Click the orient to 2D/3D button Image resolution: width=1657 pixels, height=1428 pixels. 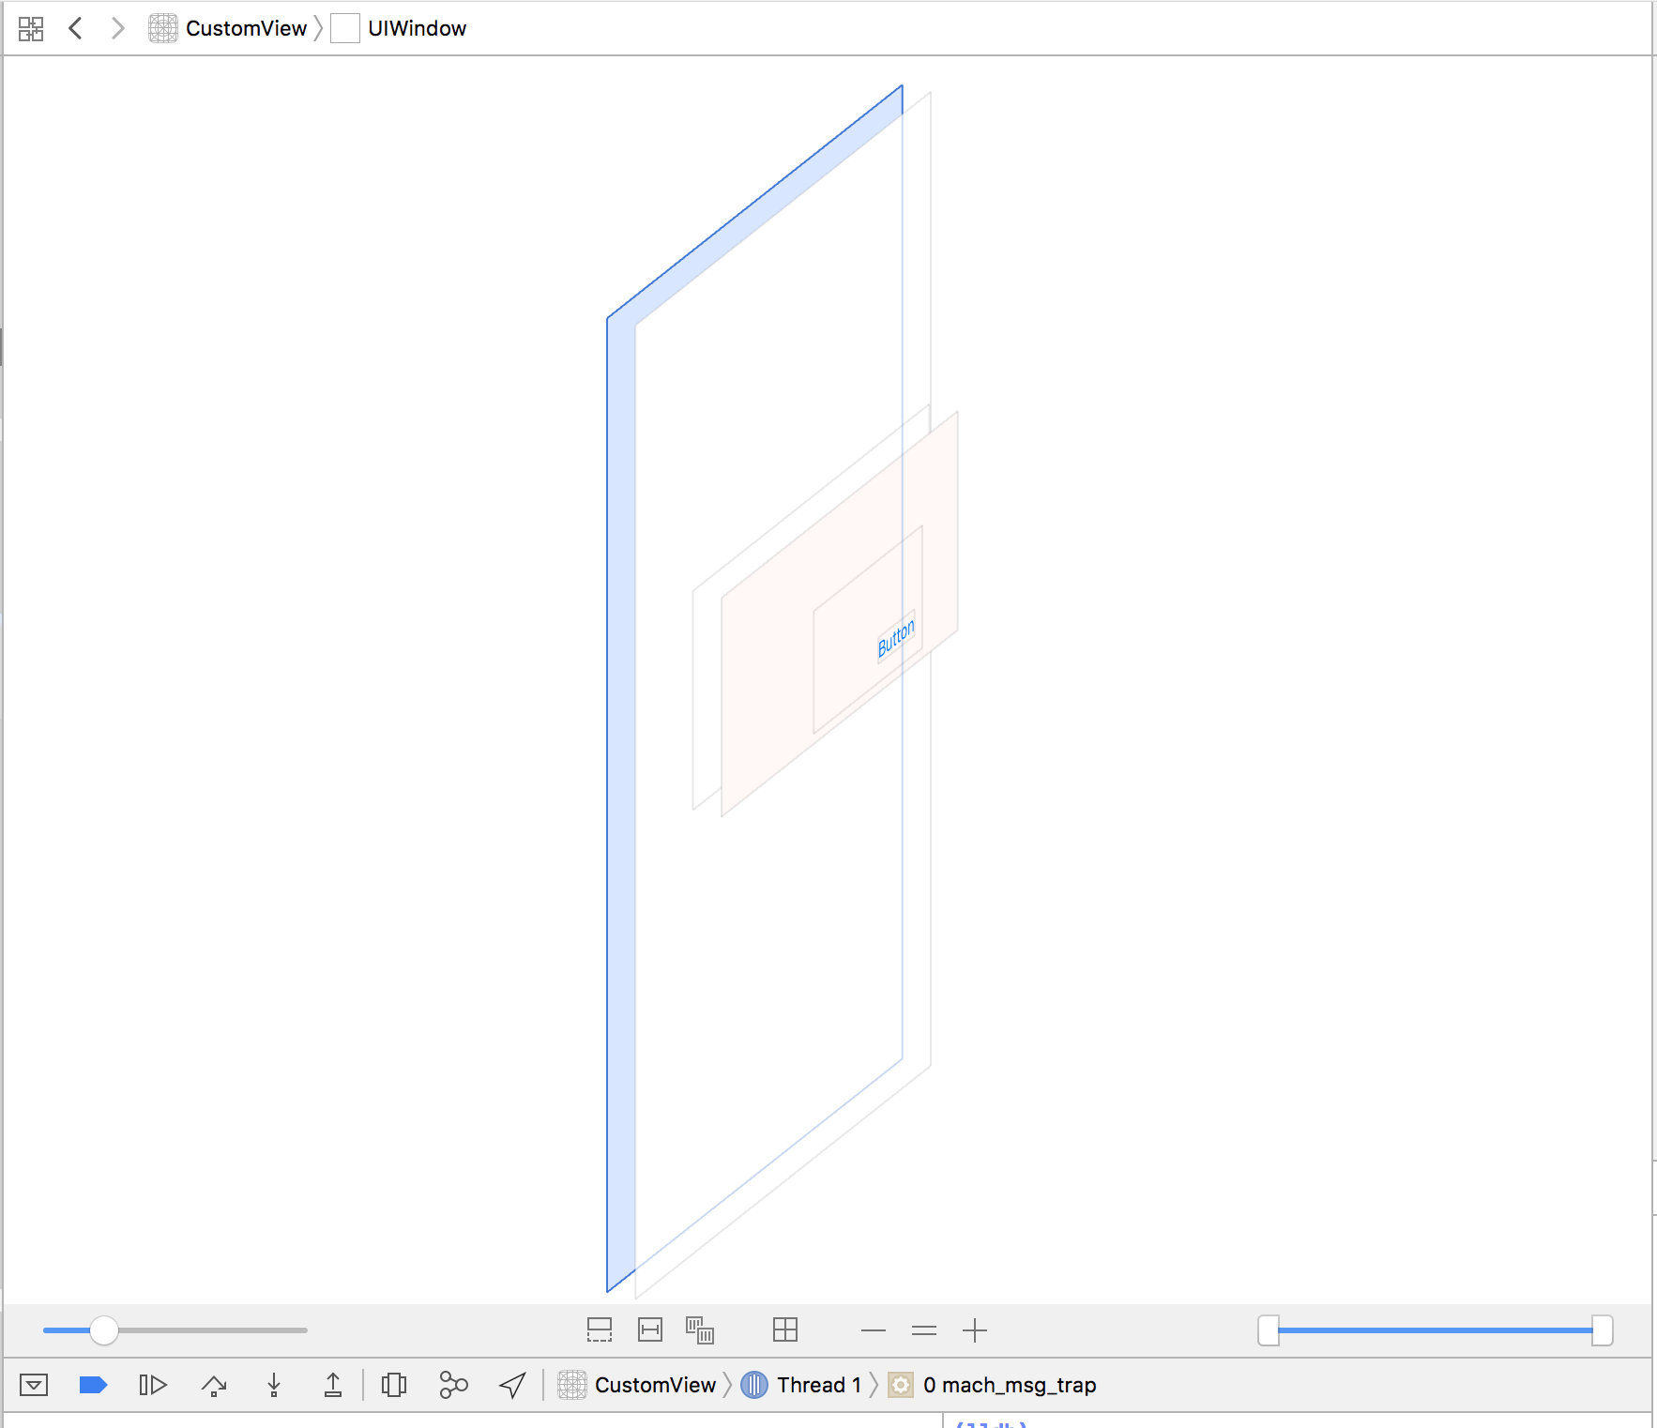pyautogui.click(x=784, y=1329)
